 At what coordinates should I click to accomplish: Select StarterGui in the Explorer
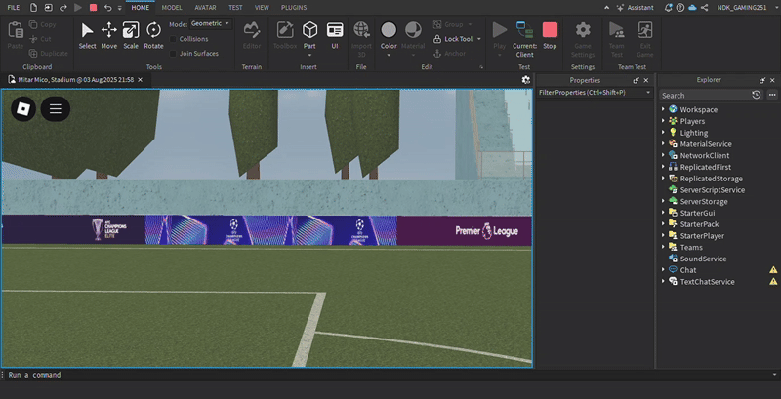click(697, 213)
